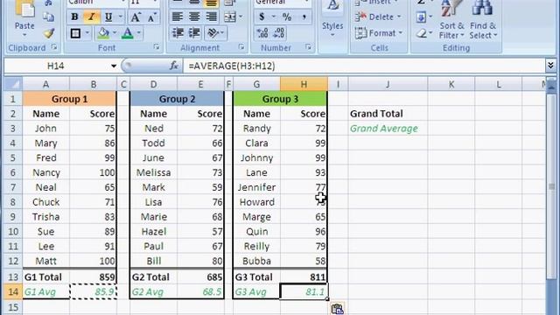Click the Delete cells button
This screenshot has height=315, width=560.
point(378,17)
